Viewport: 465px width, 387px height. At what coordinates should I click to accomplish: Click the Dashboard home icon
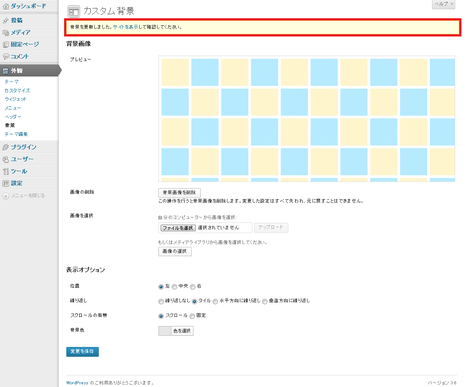pyautogui.click(x=6, y=6)
